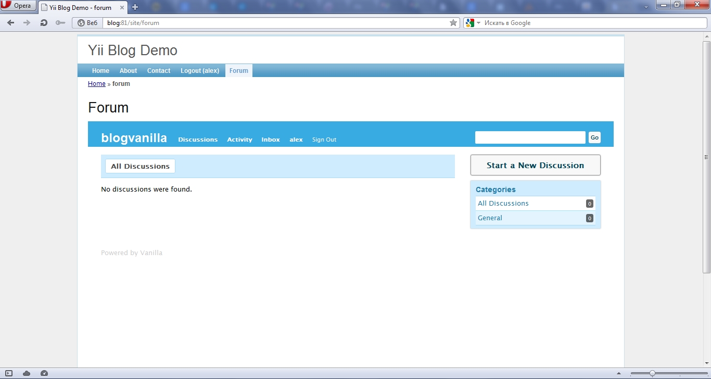This screenshot has height=379, width=711.
Task: Open the zoom dropdown arrow in status bar
Action: tap(619, 373)
